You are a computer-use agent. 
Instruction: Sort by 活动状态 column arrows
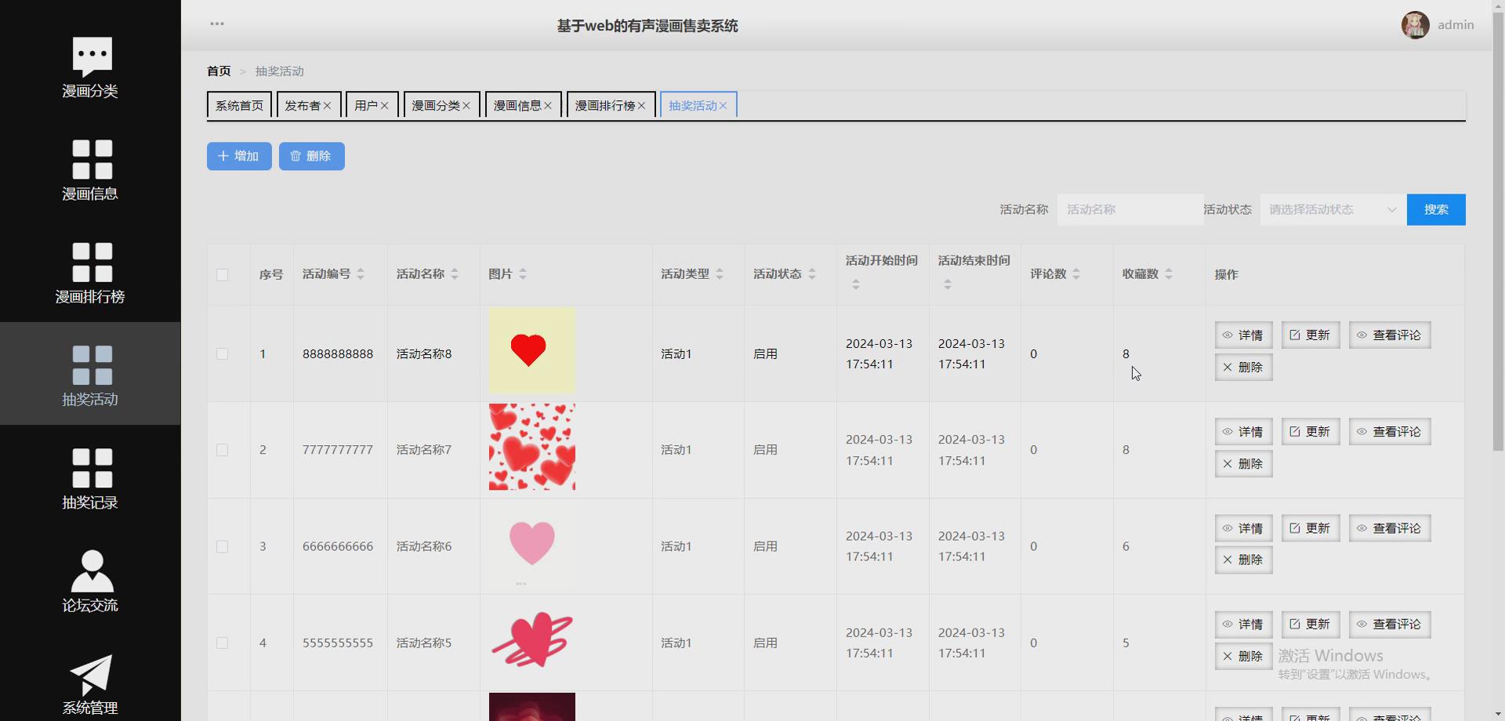point(812,274)
